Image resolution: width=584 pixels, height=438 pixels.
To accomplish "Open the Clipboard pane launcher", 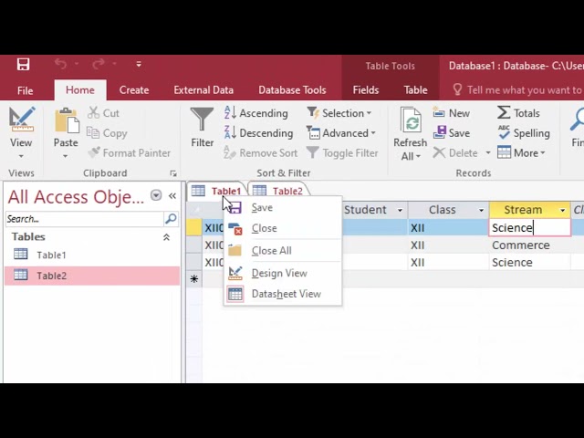I will coord(173,173).
